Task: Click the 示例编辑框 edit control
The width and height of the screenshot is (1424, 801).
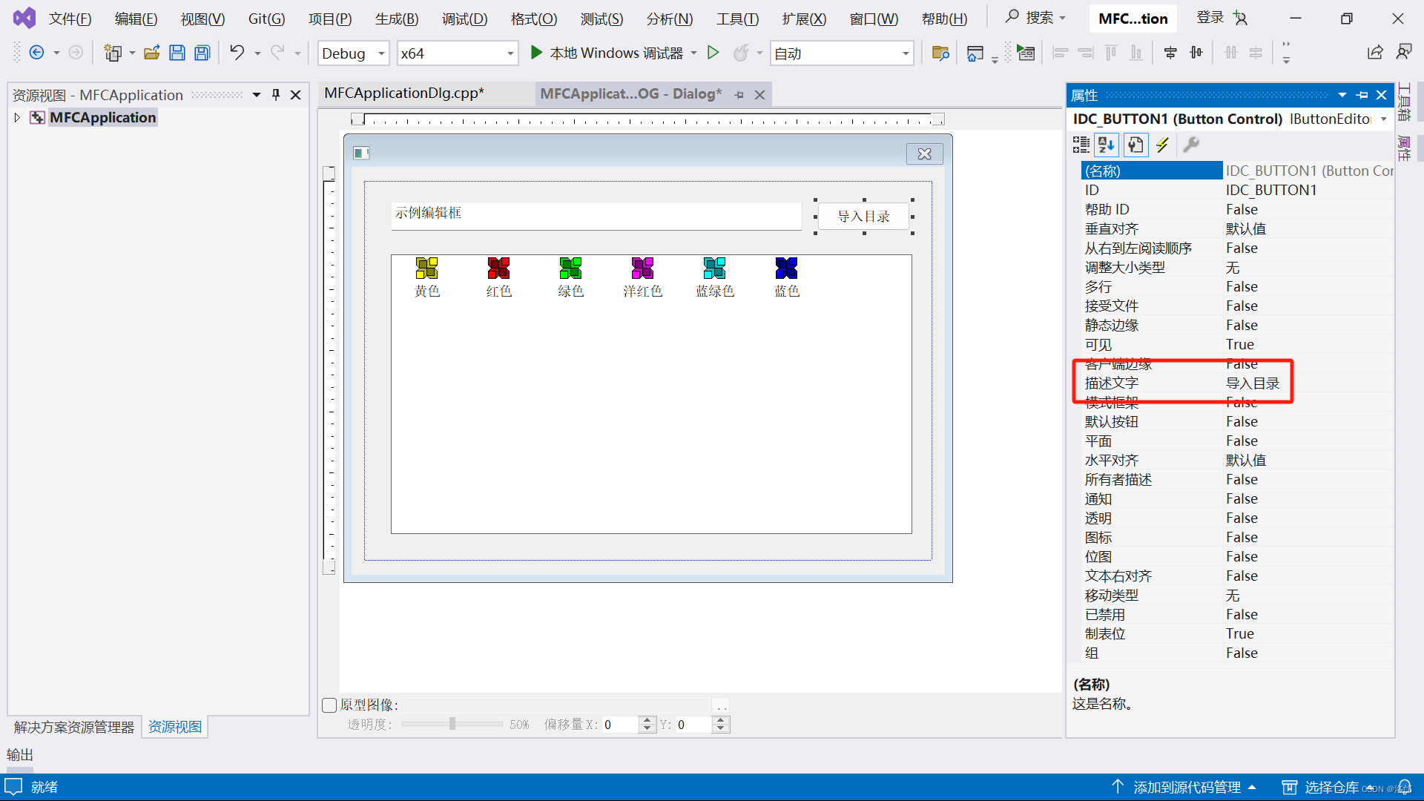Action: click(596, 216)
